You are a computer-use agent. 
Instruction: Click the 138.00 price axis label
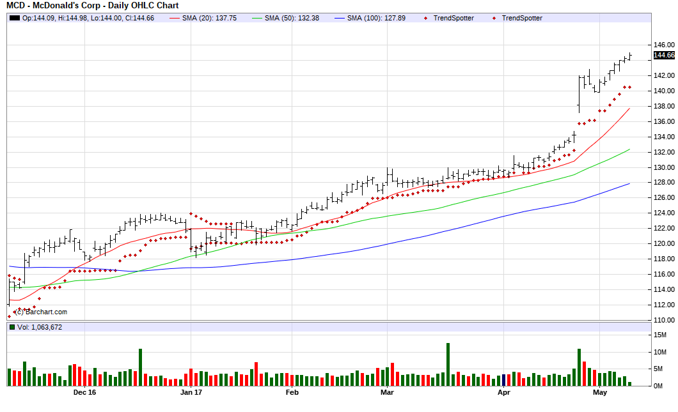point(664,106)
